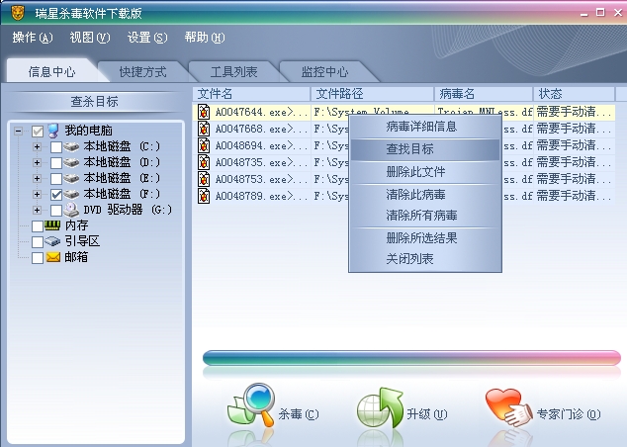Click the 病毒名 column header

484,94
